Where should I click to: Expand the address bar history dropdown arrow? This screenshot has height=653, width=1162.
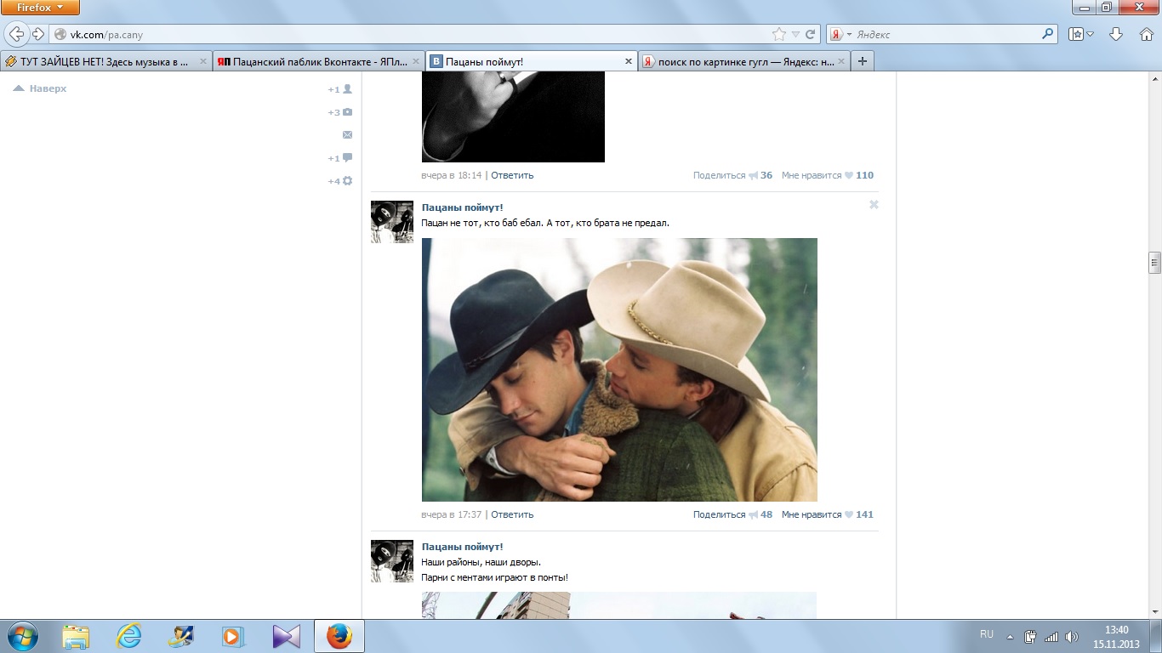click(x=795, y=35)
